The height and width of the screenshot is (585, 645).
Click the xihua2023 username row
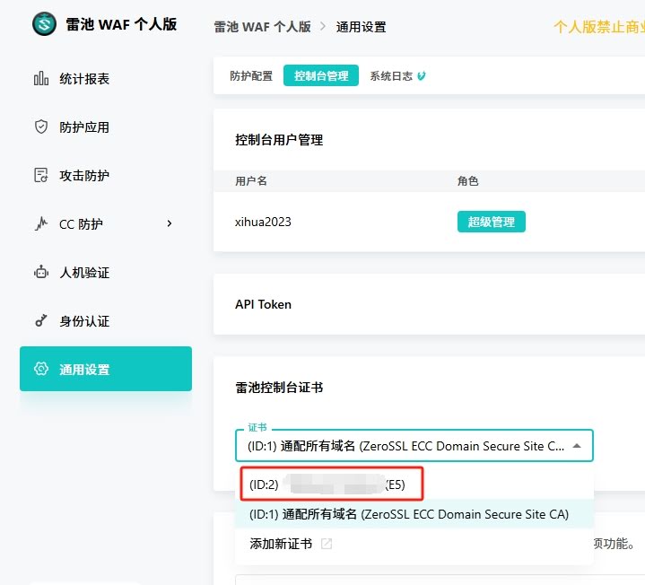point(263,222)
